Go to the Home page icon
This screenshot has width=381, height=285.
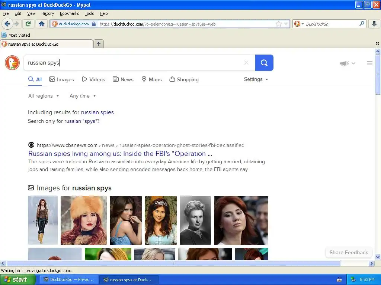point(42,24)
